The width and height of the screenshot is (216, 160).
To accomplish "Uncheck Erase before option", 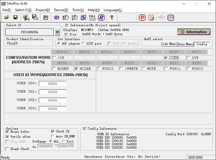I will (x=7, y=132).
